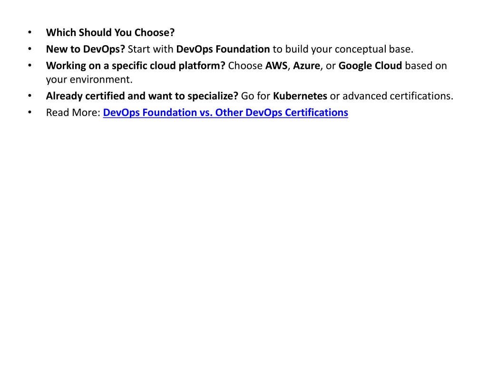Click the bullet beside 'Read More'
Viewport: 487px width, 365px height.
point(30,112)
